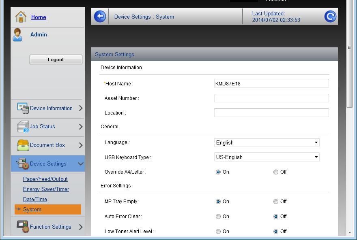Set MP Tray Empty to On
The image size is (357, 240).
[218, 202]
